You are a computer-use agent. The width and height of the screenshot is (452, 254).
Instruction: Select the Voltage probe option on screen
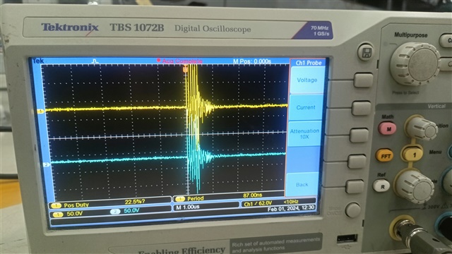coord(307,80)
